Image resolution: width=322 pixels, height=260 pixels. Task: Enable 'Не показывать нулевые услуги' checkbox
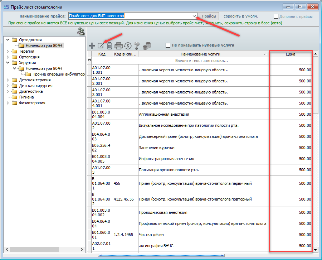168,45
